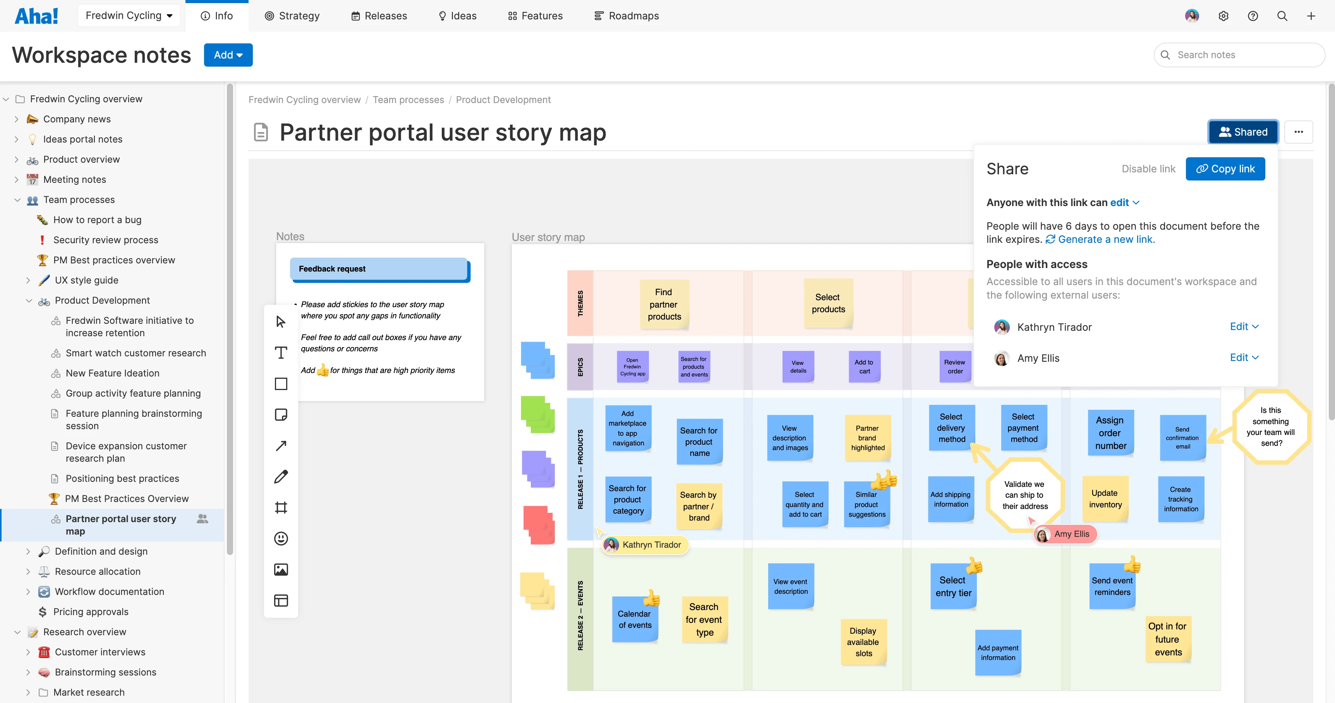This screenshot has height=703, width=1335.
Task: Select the sticky note tool
Action: (x=280, y=415)
